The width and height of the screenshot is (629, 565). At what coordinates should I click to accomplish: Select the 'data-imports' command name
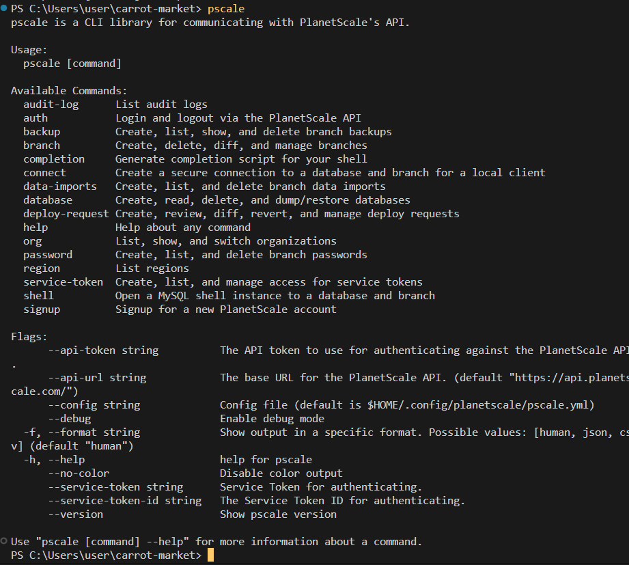pos(60,187)
